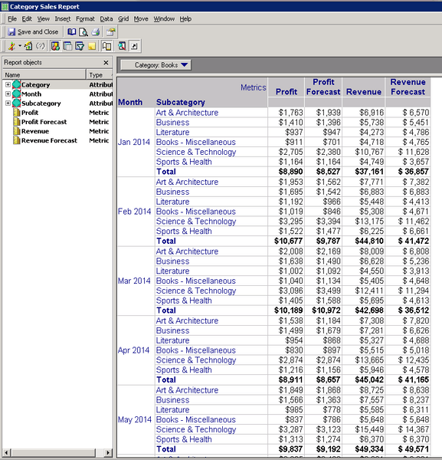Toggle the grid table view icon
This screenshot has height=460, width=442.
point(67,46)
